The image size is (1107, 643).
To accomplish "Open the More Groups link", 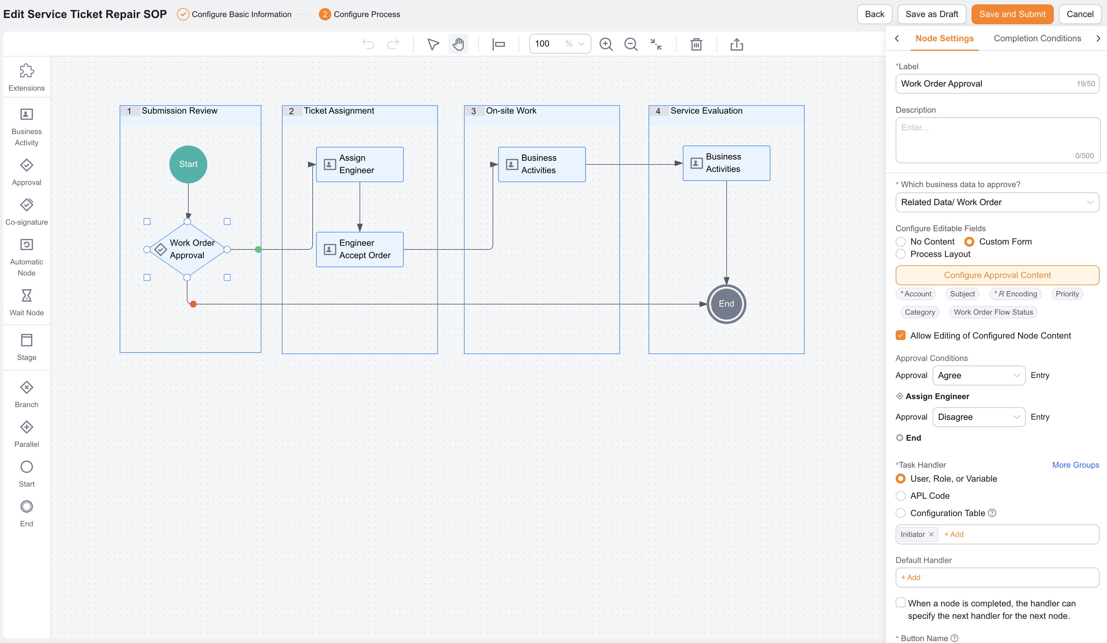I will [1075, 465].
